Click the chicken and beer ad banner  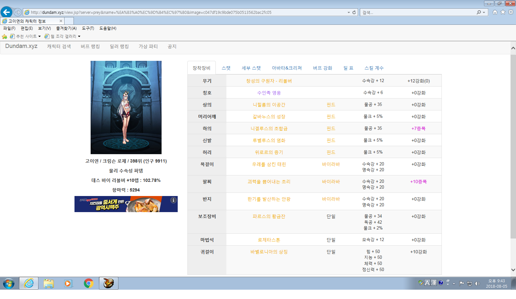pos(126,204)
